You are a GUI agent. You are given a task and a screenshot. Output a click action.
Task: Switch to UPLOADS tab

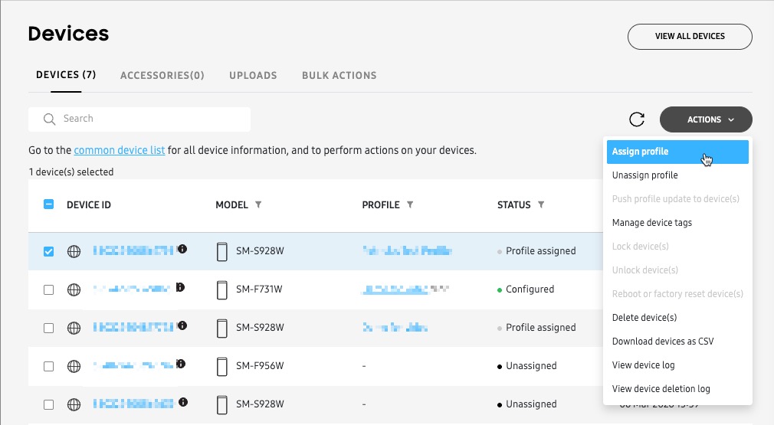[253, 76]
